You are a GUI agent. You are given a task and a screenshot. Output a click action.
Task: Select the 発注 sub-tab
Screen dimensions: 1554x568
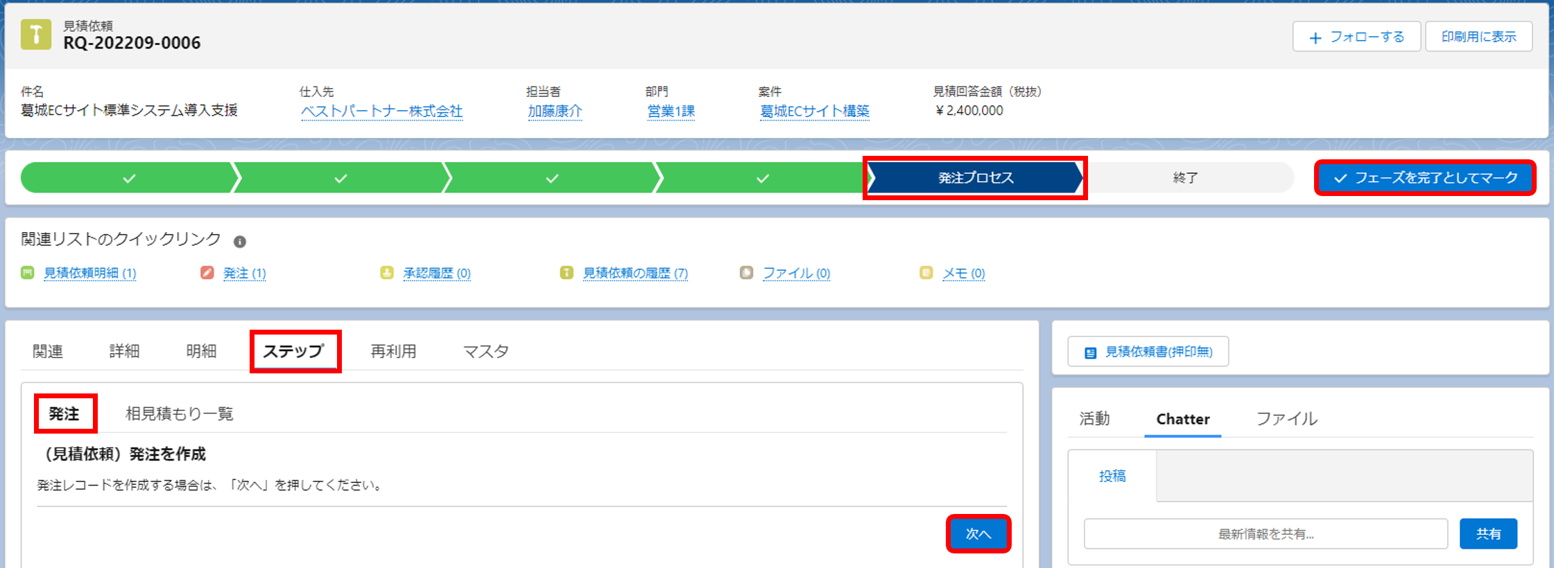click(64, 414)
